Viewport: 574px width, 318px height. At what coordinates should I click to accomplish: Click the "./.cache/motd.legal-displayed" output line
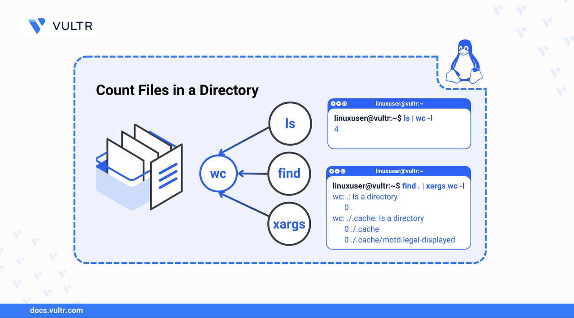pyautogui.click(x=399, y=240)
